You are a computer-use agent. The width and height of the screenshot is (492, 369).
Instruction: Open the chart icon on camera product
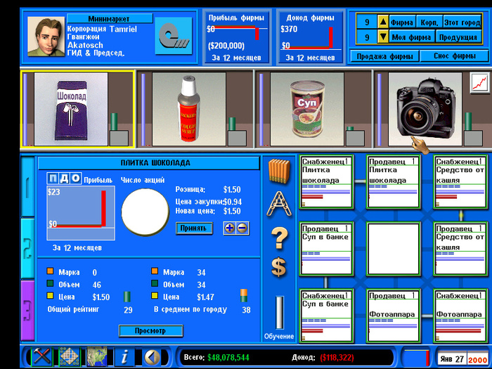coord(479,83)
